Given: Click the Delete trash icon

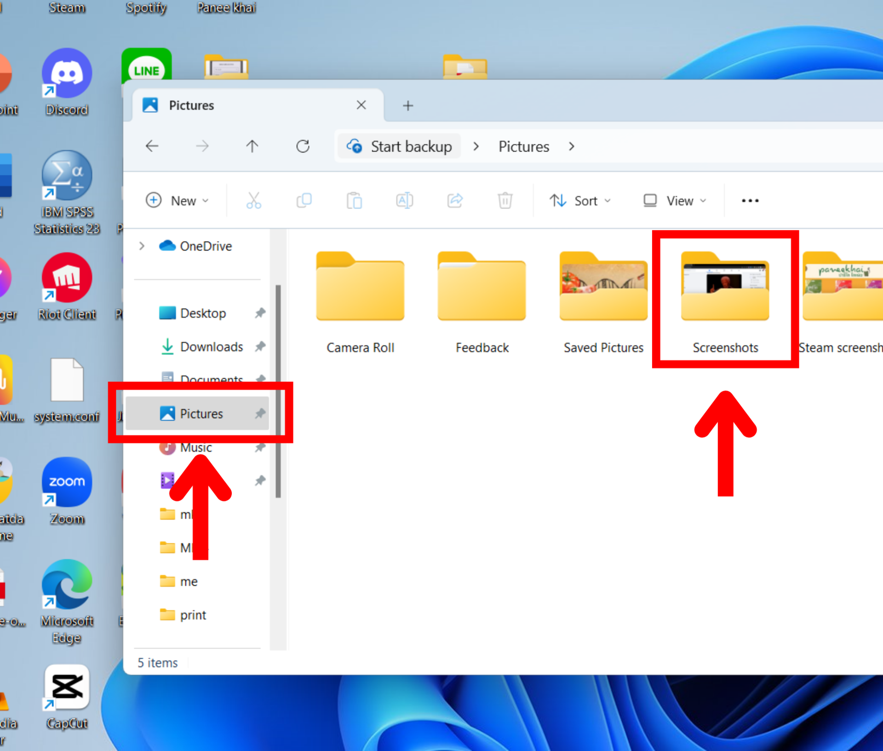Looking at the screenshot, I should 505,201.
